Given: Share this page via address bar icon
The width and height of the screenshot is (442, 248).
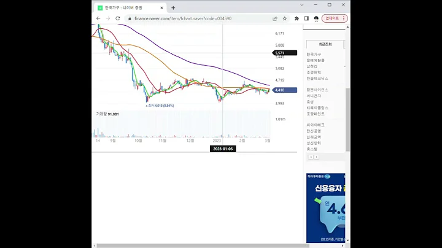Looking at the screenshot, I should 275,18.
